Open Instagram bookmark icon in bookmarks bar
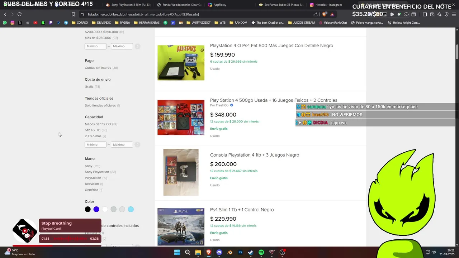 [12, 23]
